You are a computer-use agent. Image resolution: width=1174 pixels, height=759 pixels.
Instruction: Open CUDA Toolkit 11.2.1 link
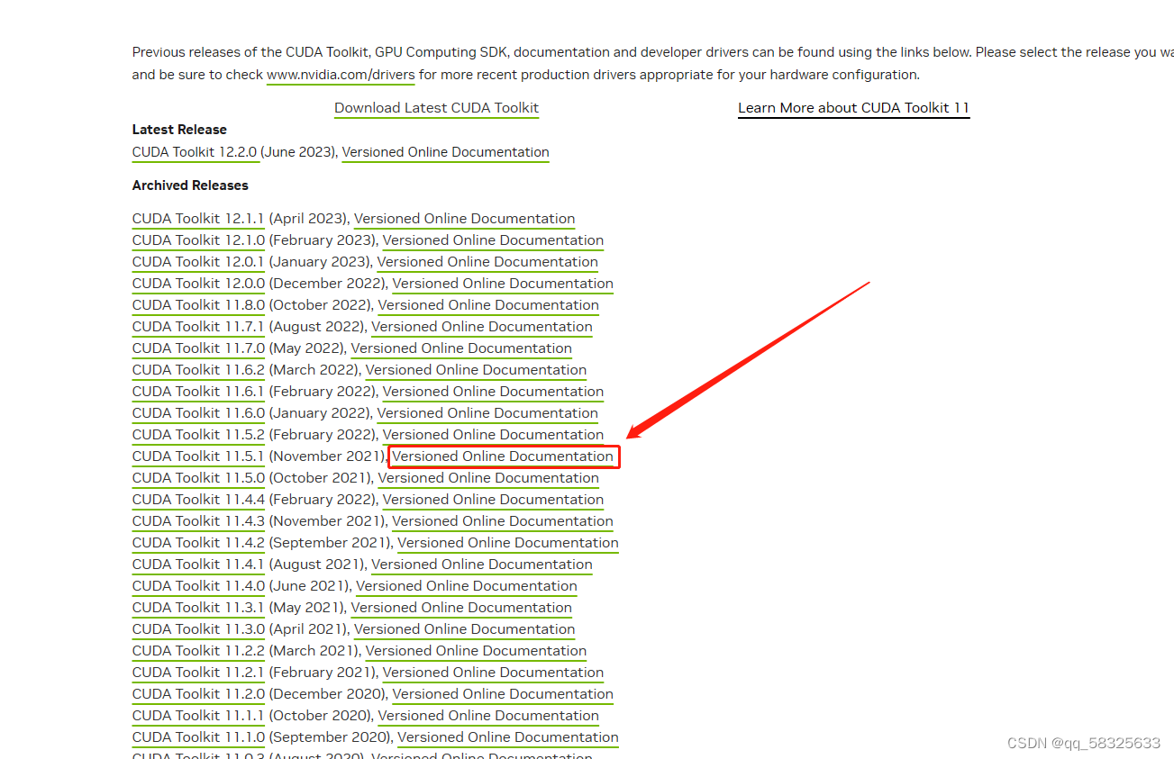pos(198,673)
